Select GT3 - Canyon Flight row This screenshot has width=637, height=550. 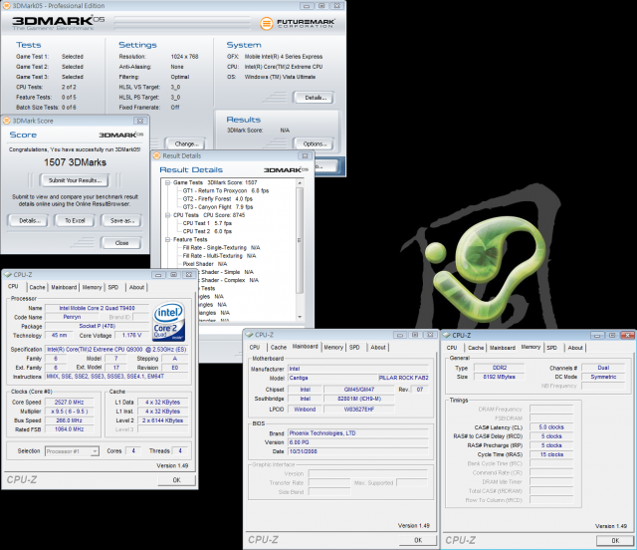click(218, 207)
